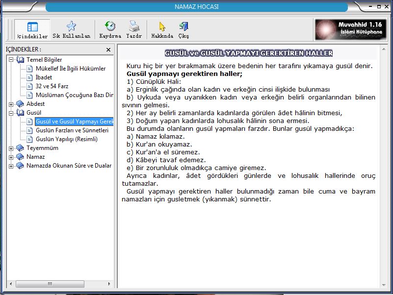
Task: Expand the Abdest tree node
Action: (11, 104)
